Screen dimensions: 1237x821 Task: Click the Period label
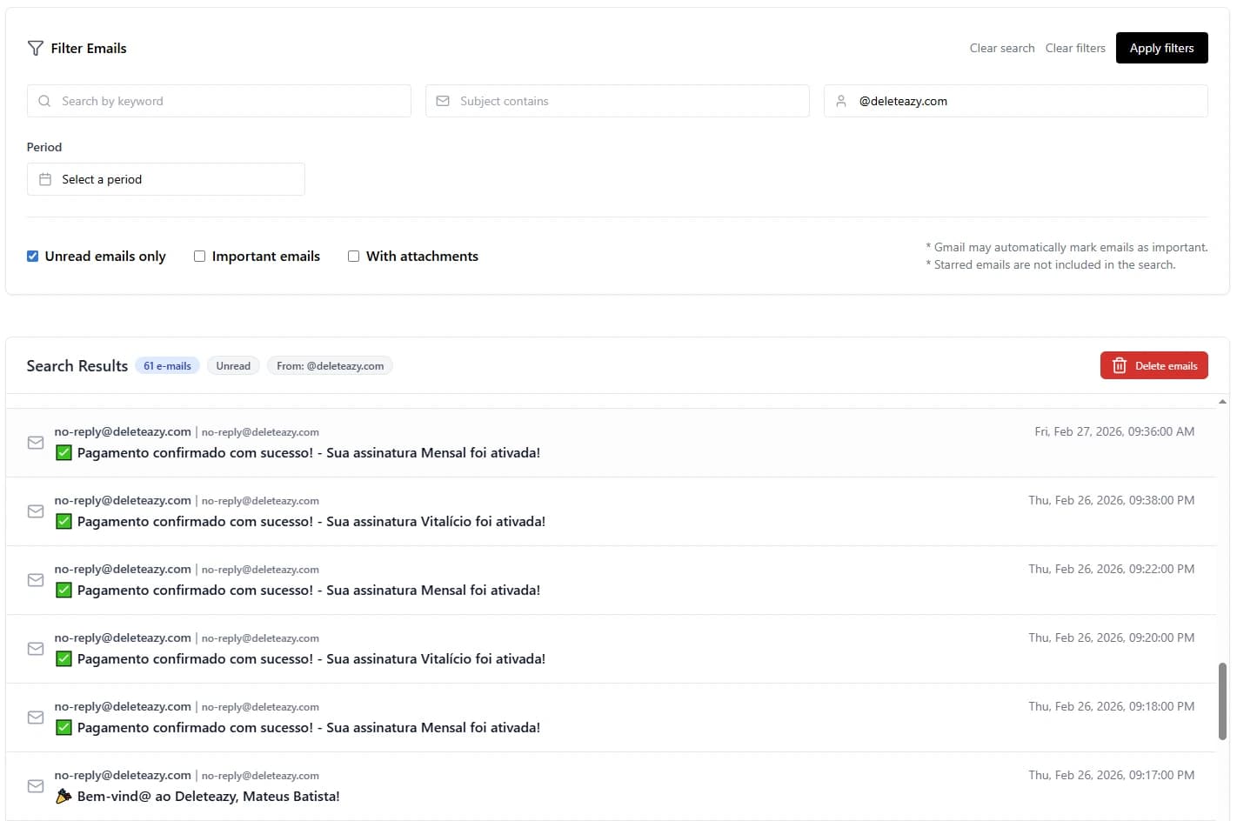coord(44,147)
